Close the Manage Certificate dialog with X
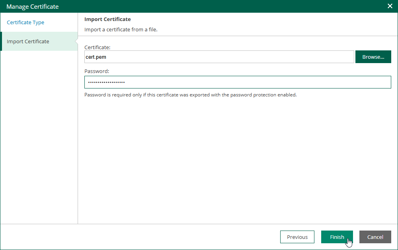The image size is (398, 250). (x=389, y=6)
